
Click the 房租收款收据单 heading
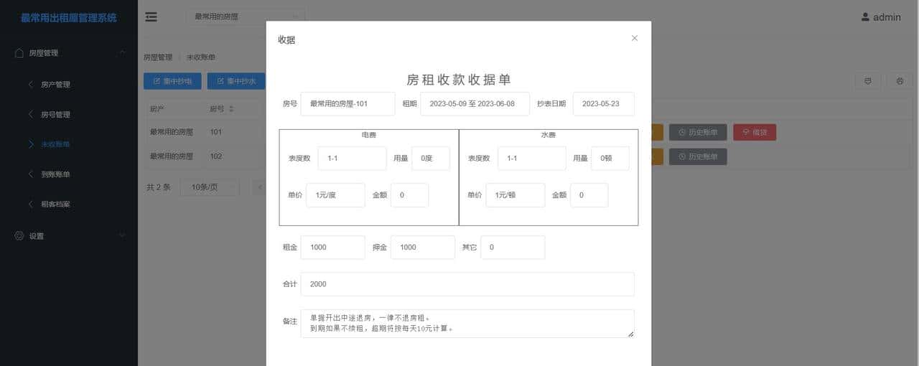click(x=459, y=80)
